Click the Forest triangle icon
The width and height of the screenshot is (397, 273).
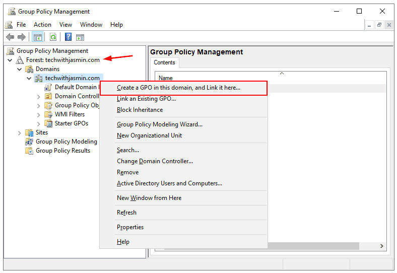[x=20, y=60]
